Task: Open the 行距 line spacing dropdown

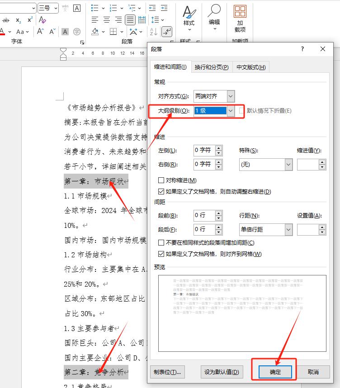Action: [288, 230]
